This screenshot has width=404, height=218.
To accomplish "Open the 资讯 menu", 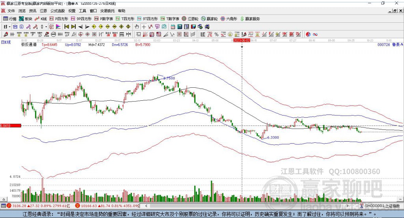I will 33,11.
